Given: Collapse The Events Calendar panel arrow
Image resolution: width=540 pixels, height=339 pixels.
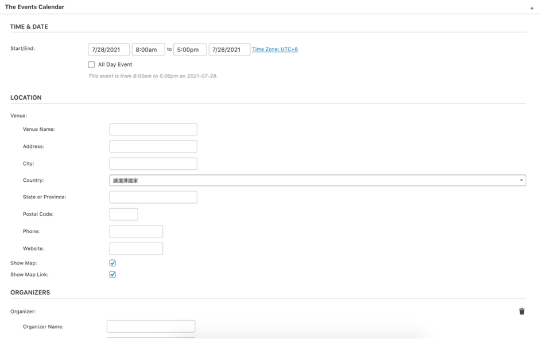Looking at the screenshot, I should 532,8.
